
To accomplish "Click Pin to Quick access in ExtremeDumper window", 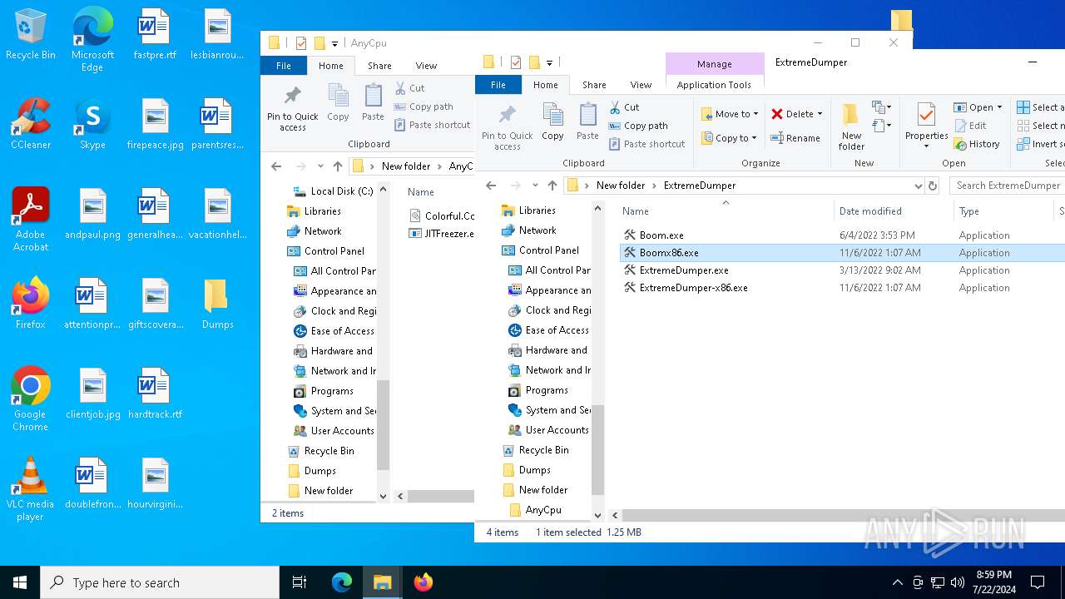I will click(507, 127).
